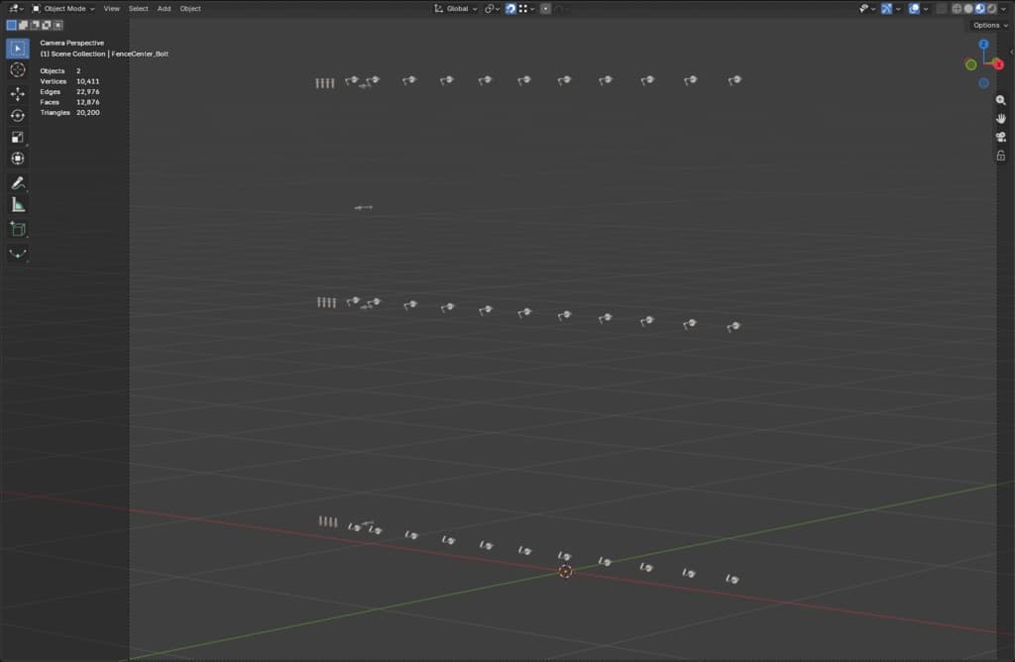Click the Edges 22,976 statistic
The width and height of the screenshot is (1015, 662).
tap(69, 92)
